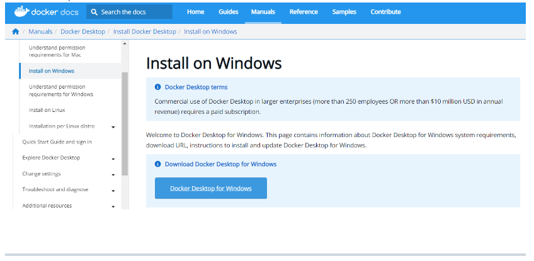Click the Manuals breadcrumb link
Viewport: 534px width, 261px height.
[x=40, y=31]
